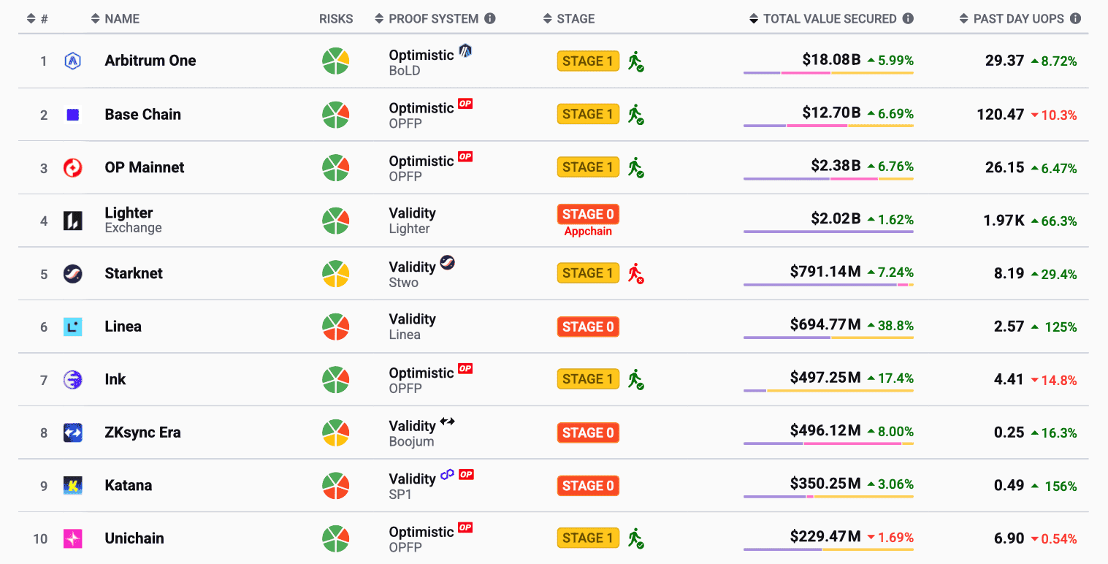This screenshot has width=1108, height=564.
Task: Select the Stwo icon beside Starknet's Validity proof
Action: (x=446, y=262)
